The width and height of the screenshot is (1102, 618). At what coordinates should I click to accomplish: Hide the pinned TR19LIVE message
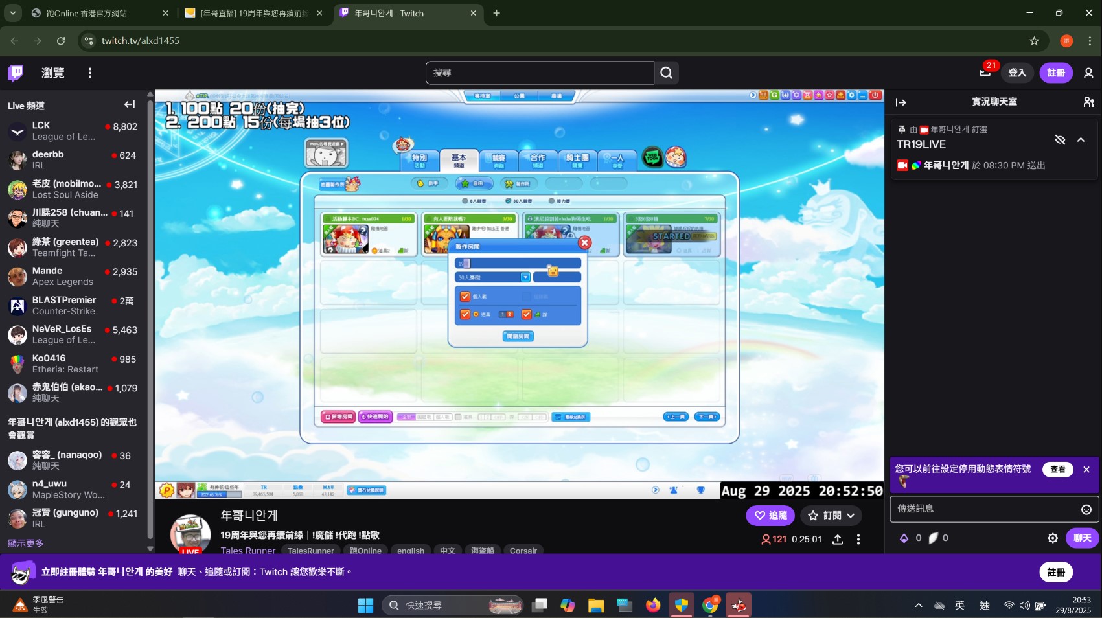point(1060,140)
